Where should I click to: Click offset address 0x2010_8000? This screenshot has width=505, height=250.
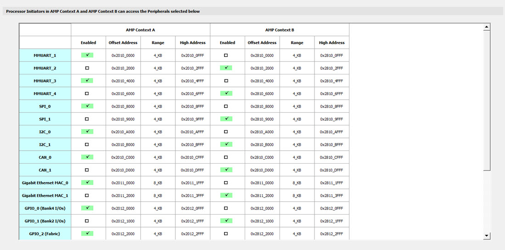click(x=123, y=107)
